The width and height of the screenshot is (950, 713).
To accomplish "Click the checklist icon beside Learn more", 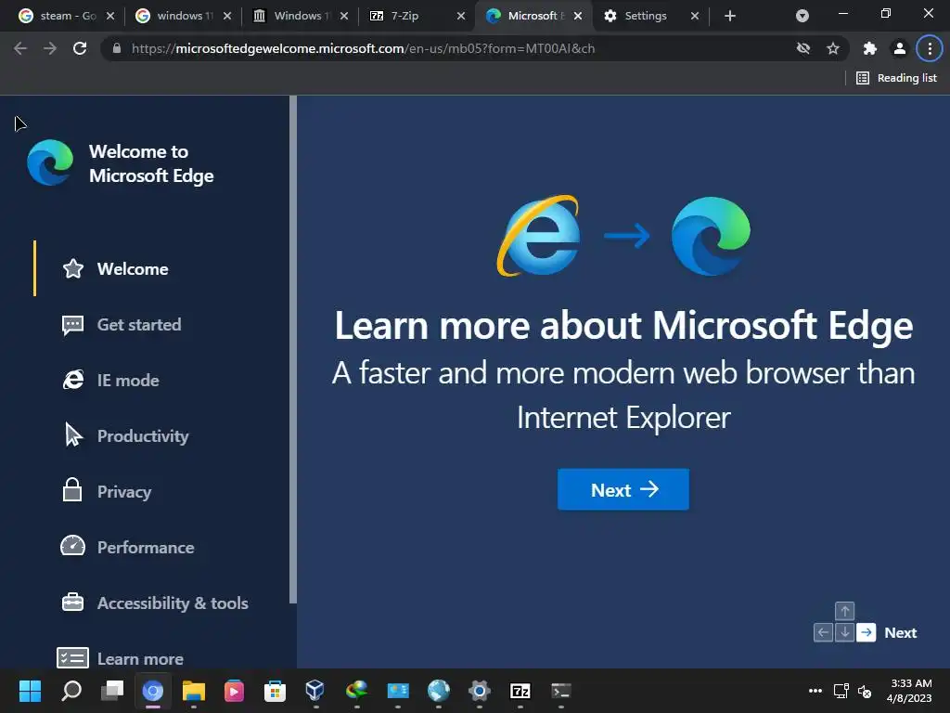I will tap(72, 658).
